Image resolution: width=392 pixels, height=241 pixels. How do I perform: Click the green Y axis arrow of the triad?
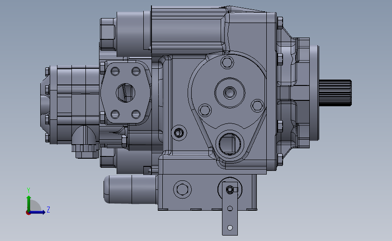click(29, 203)
